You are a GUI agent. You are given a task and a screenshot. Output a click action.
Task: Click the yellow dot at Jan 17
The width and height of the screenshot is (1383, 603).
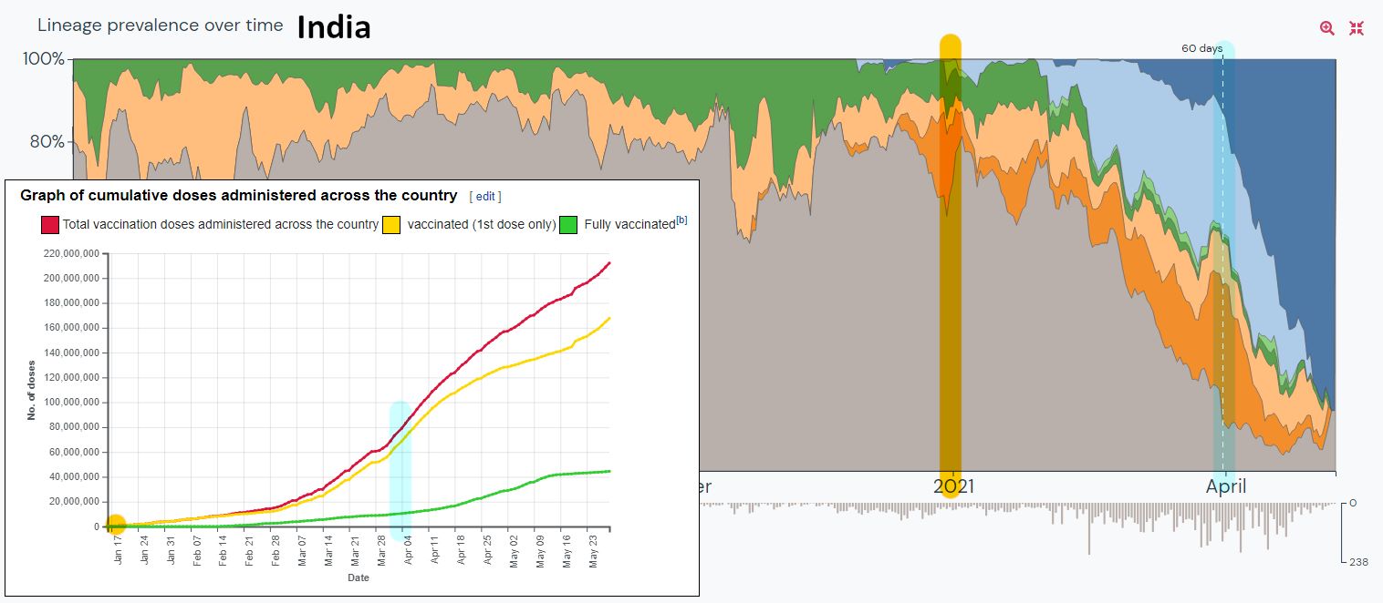pyautogui.click(x=115, y=525)
